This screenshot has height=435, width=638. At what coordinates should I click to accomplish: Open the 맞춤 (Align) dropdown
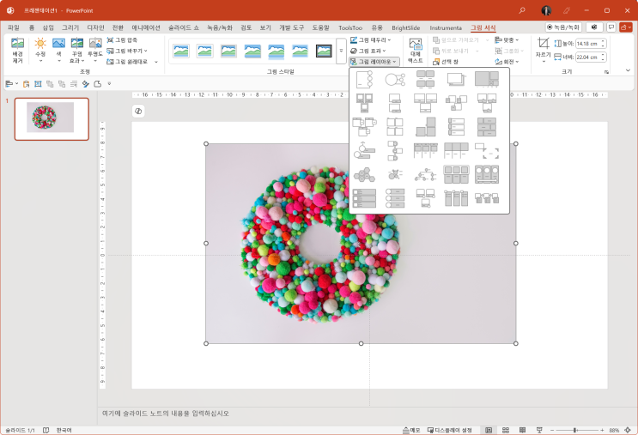pyautogui.click(x=507, y=39)
